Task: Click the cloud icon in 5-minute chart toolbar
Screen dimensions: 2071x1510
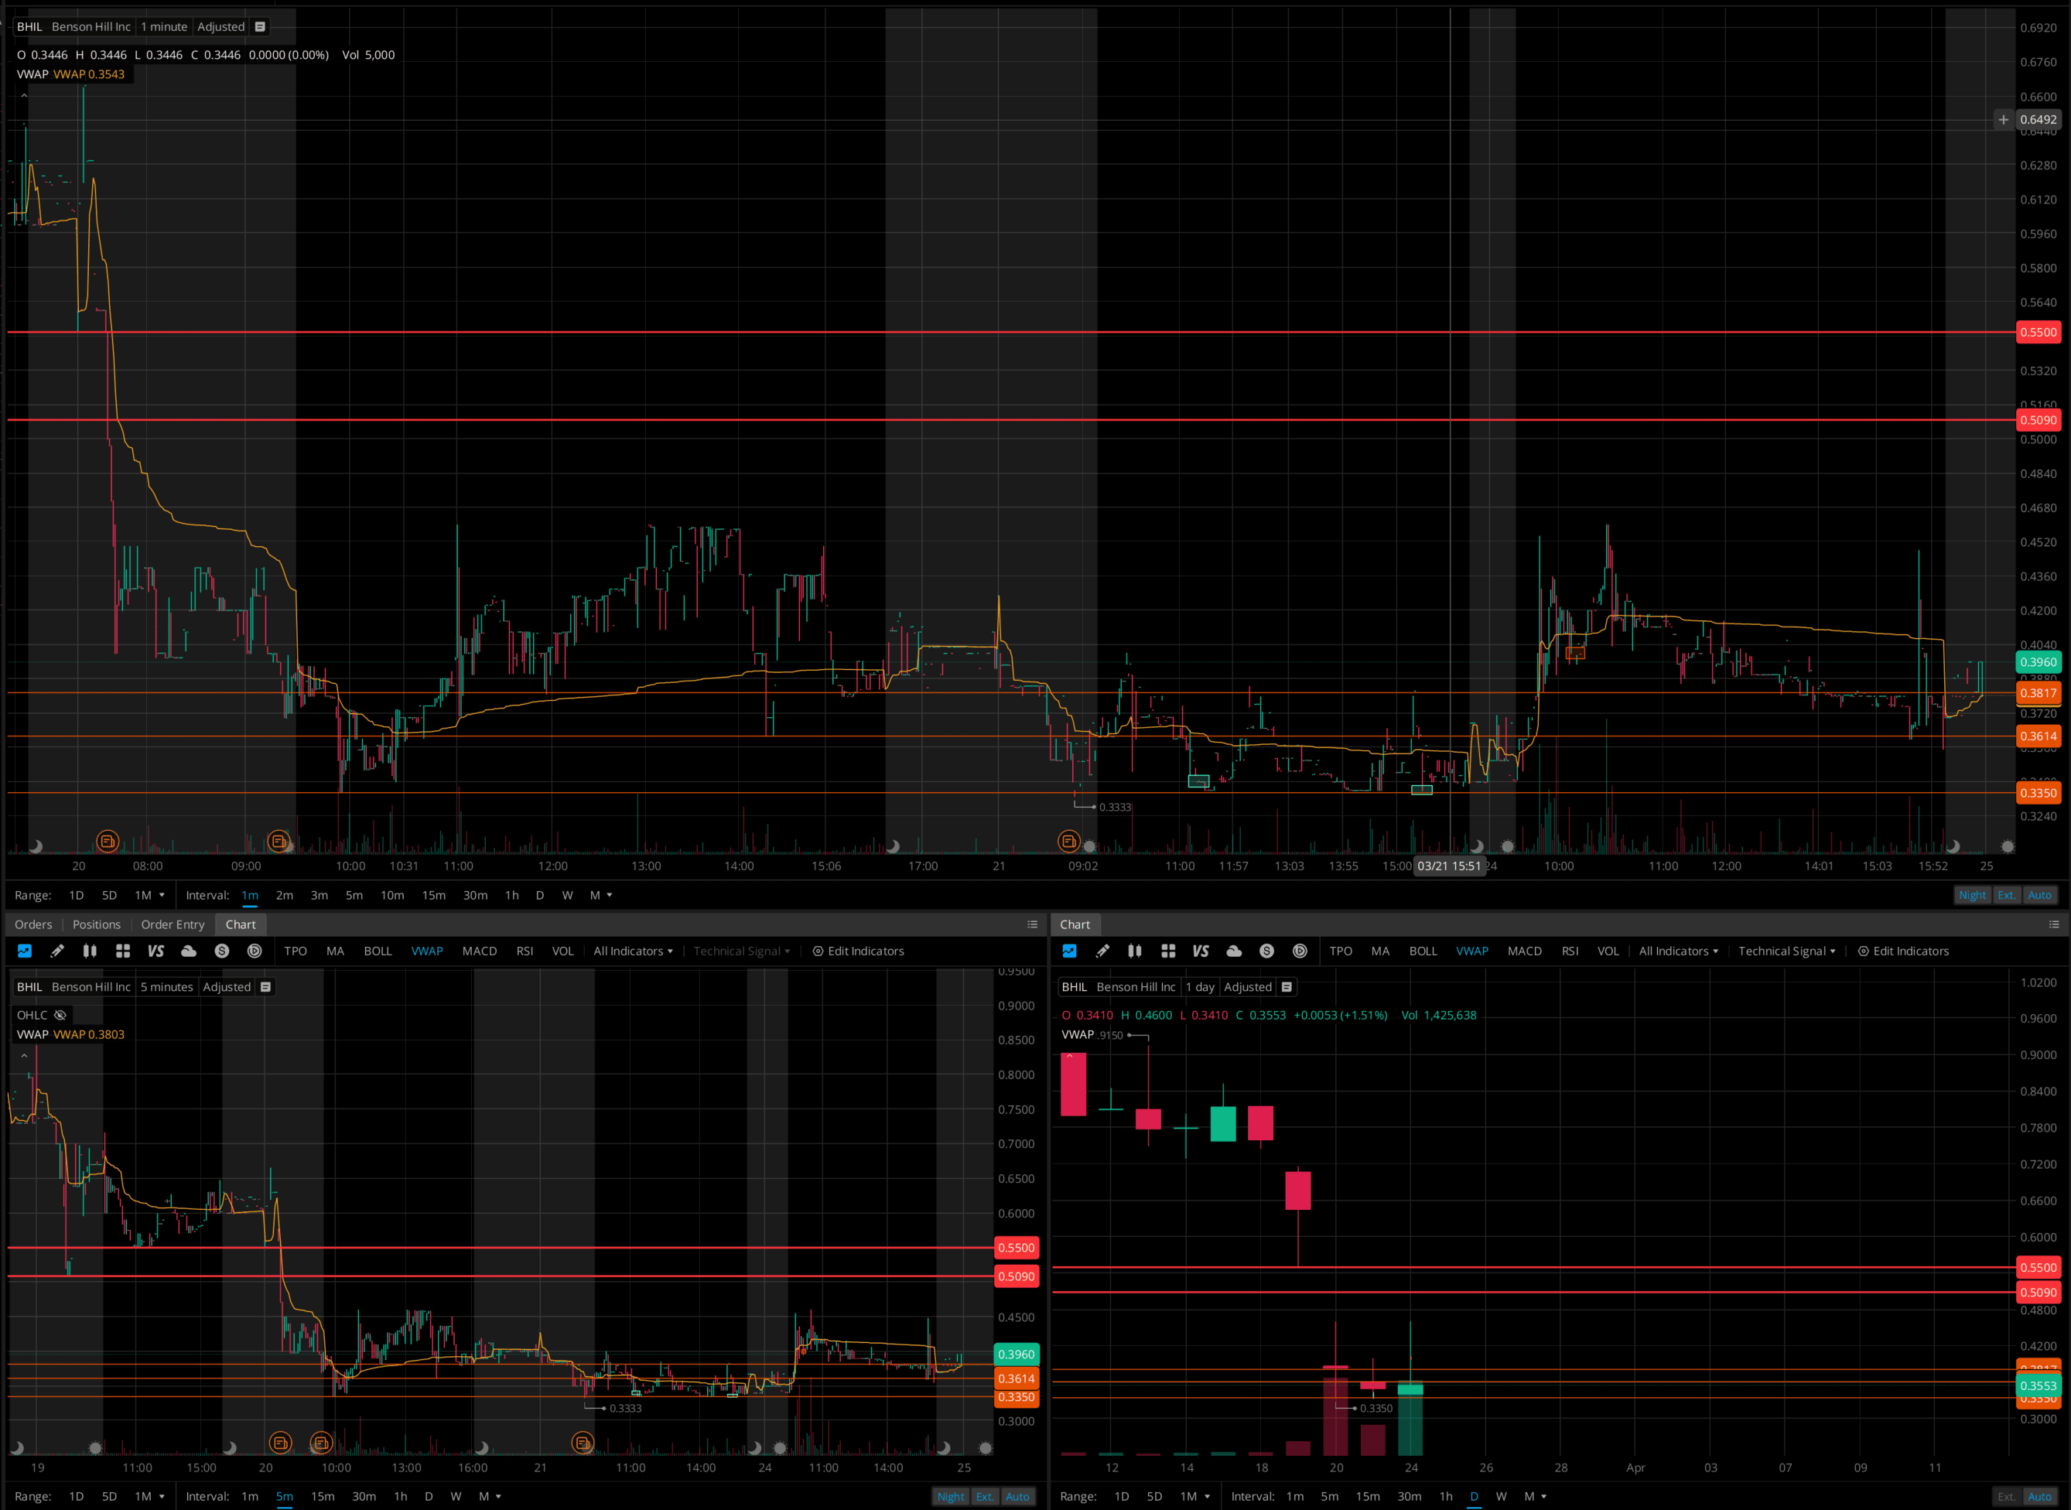Action: [188, 951]
